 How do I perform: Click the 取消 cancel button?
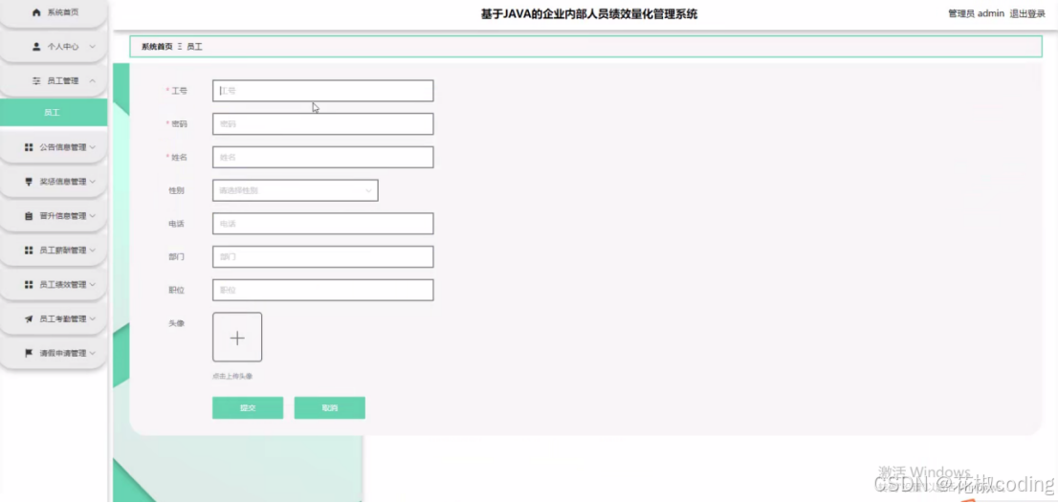[x=329, y=408]
